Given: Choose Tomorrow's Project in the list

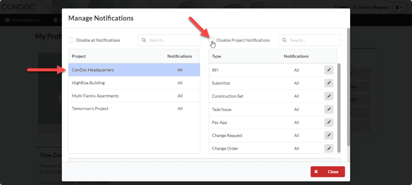Looking at the screenshot, I should [x=134, y=108].
